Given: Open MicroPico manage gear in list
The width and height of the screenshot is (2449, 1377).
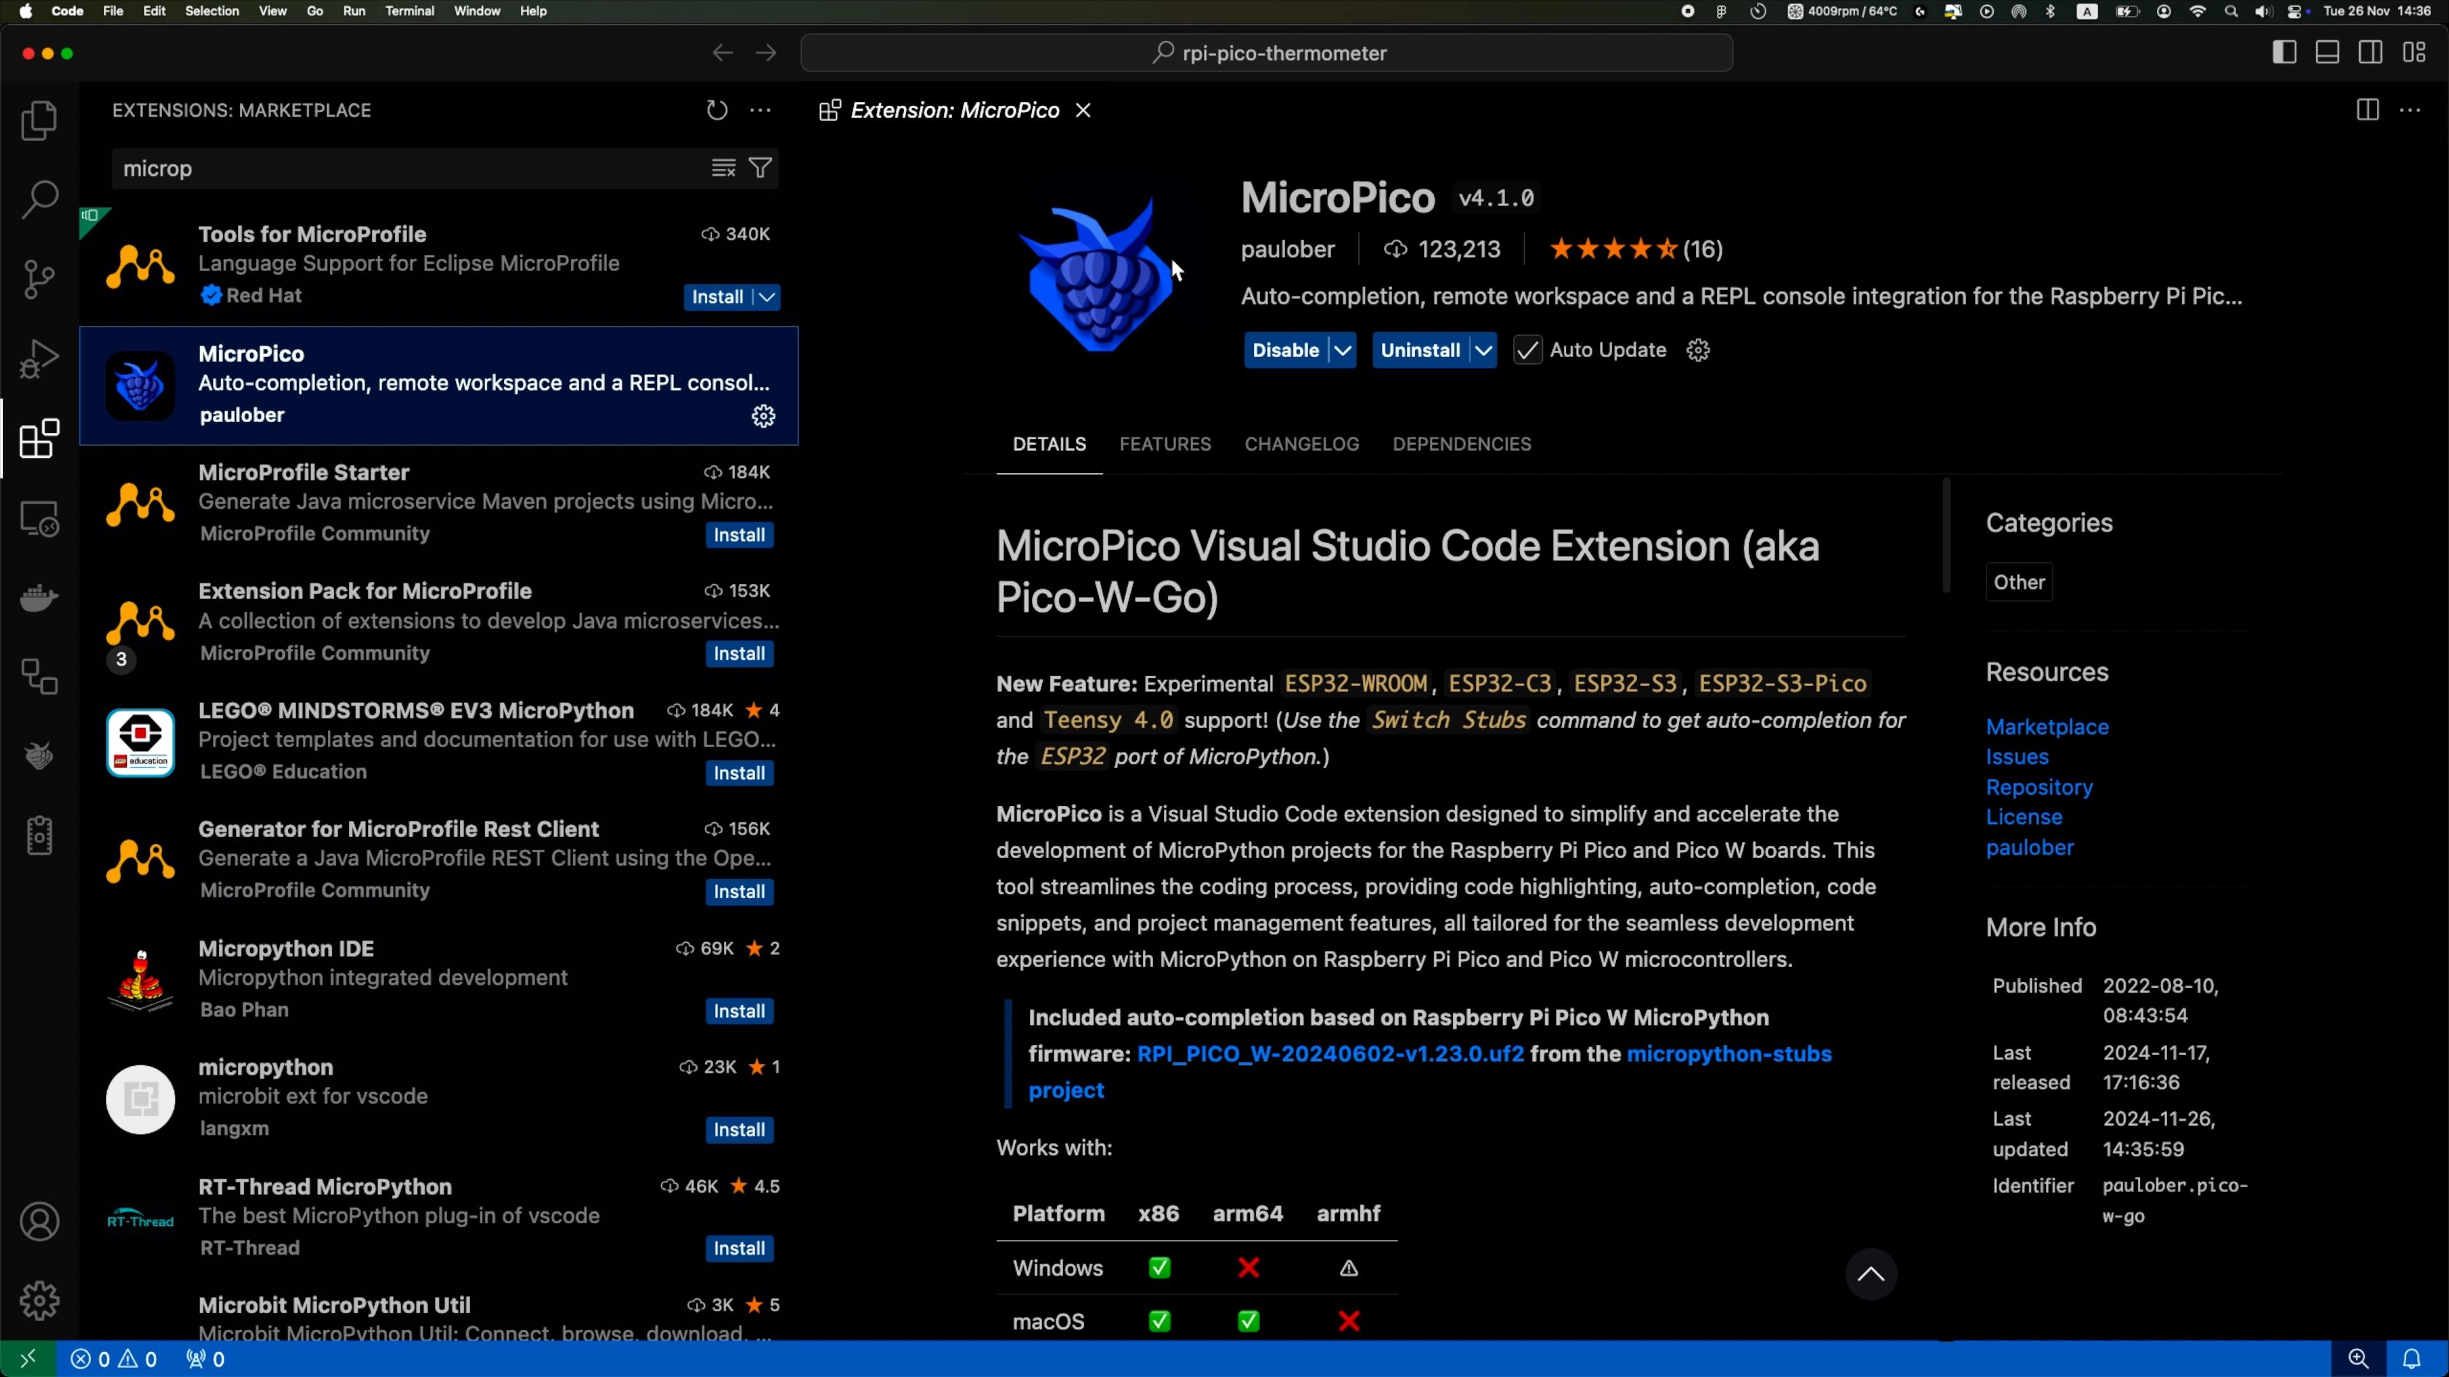Looking at the screenshot, I should (763, 416).
